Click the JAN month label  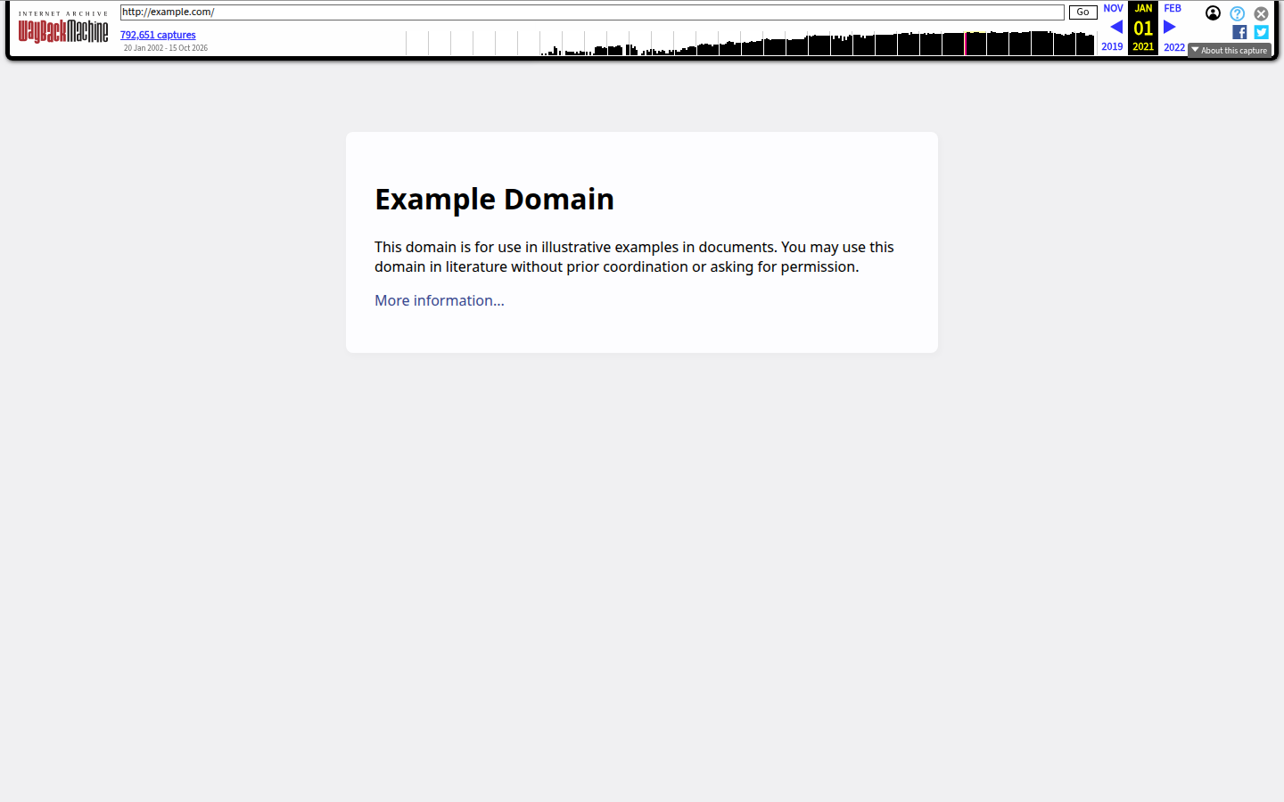tap(1143, 8)
